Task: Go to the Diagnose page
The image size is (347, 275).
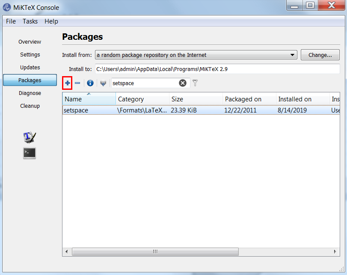Action: [30, 93]
